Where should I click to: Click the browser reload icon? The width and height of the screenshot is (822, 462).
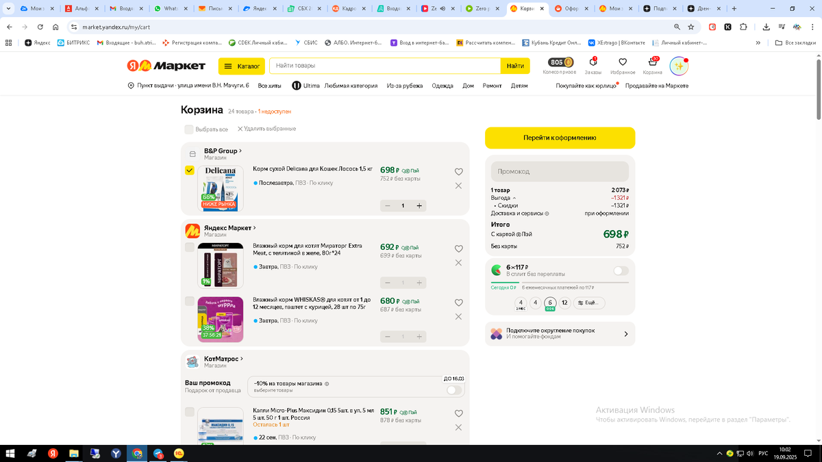[x=40, y=27]
